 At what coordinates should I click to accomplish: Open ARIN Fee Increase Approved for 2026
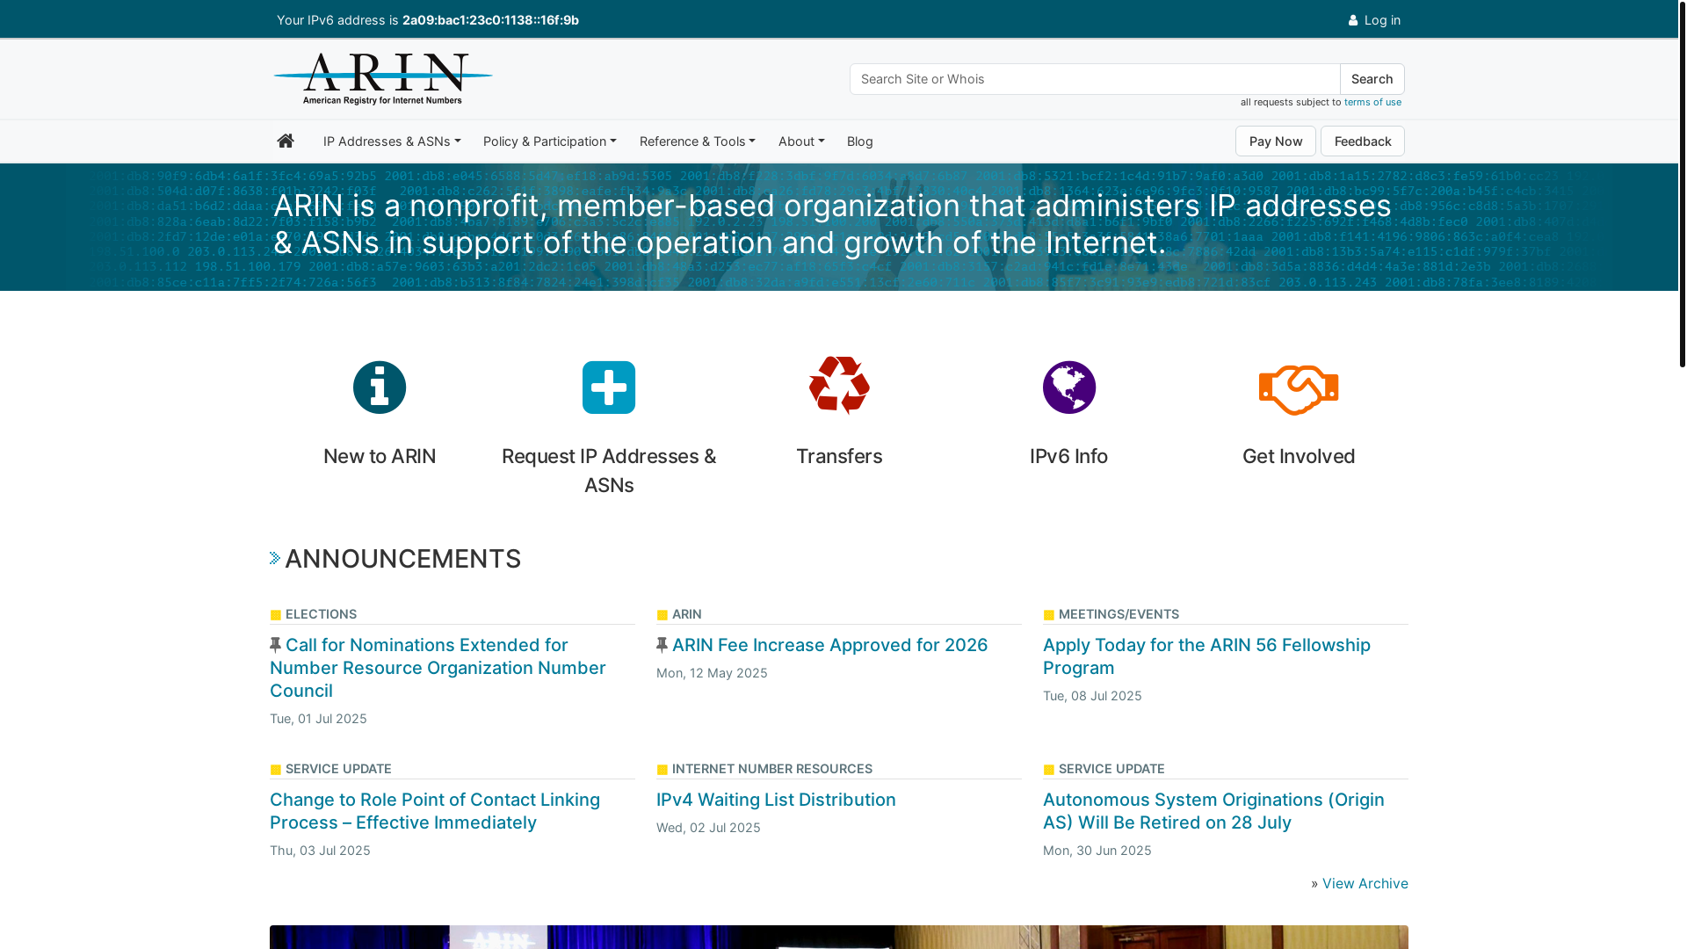pyautogui.click(x=829, y=645)
